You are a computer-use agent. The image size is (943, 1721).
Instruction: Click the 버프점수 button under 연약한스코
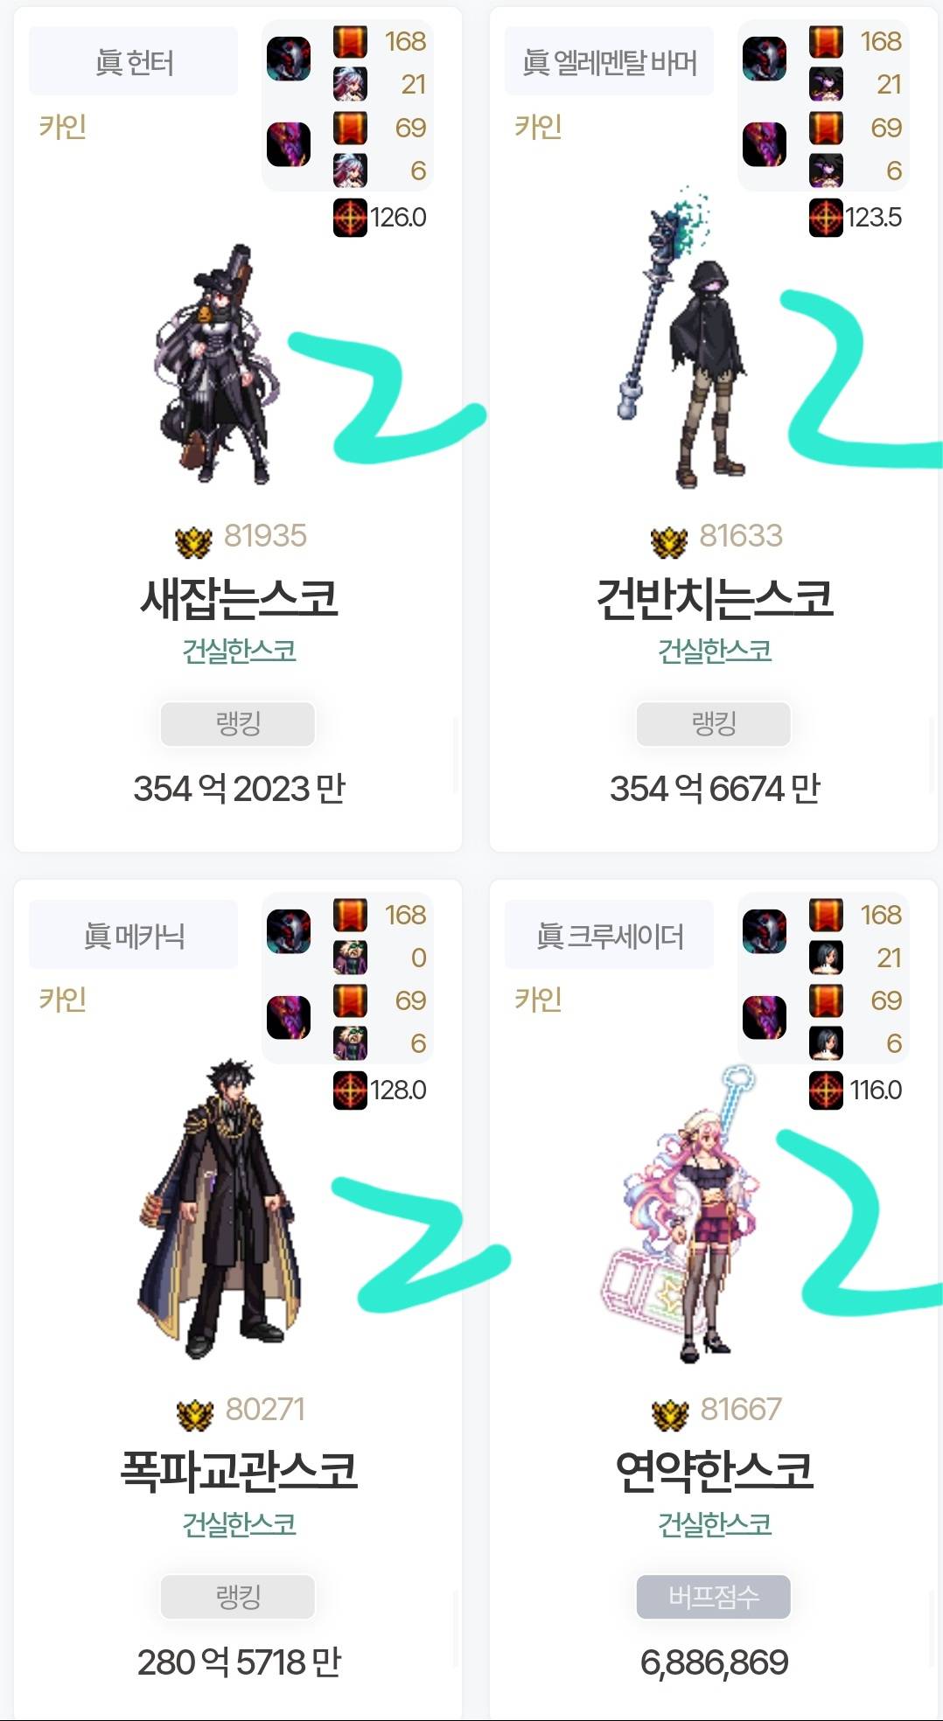click(714, 1597)
